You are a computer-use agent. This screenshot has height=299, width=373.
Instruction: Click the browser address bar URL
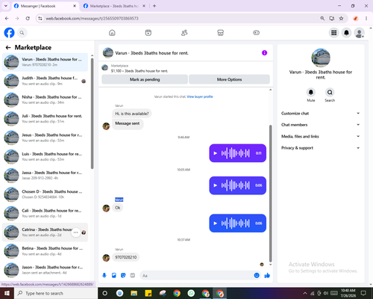(x=92, y=19)
